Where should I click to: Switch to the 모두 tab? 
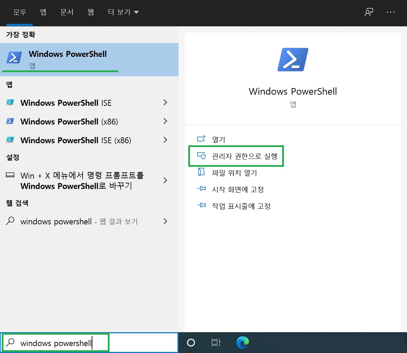(x=20, y=12)
